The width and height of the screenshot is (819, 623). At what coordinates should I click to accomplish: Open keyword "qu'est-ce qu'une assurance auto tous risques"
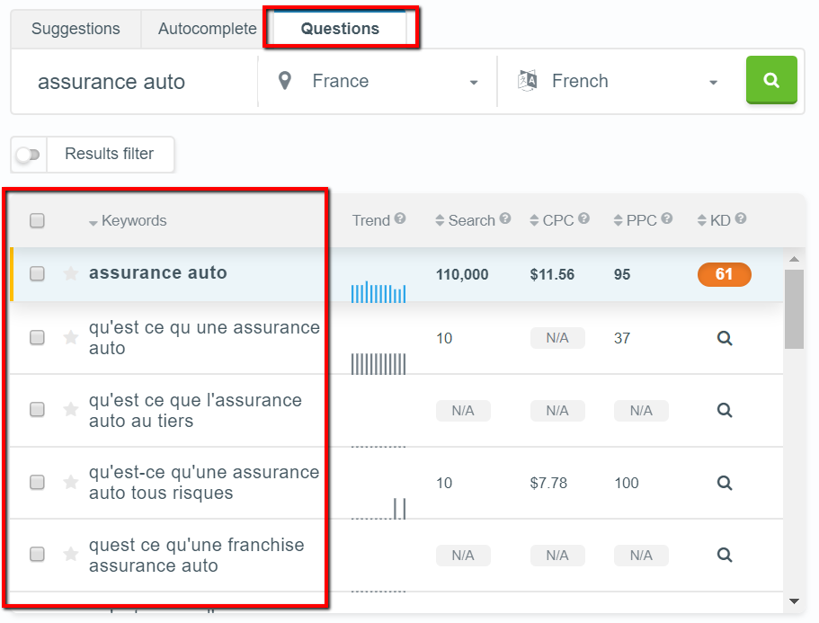click(204, 482)
